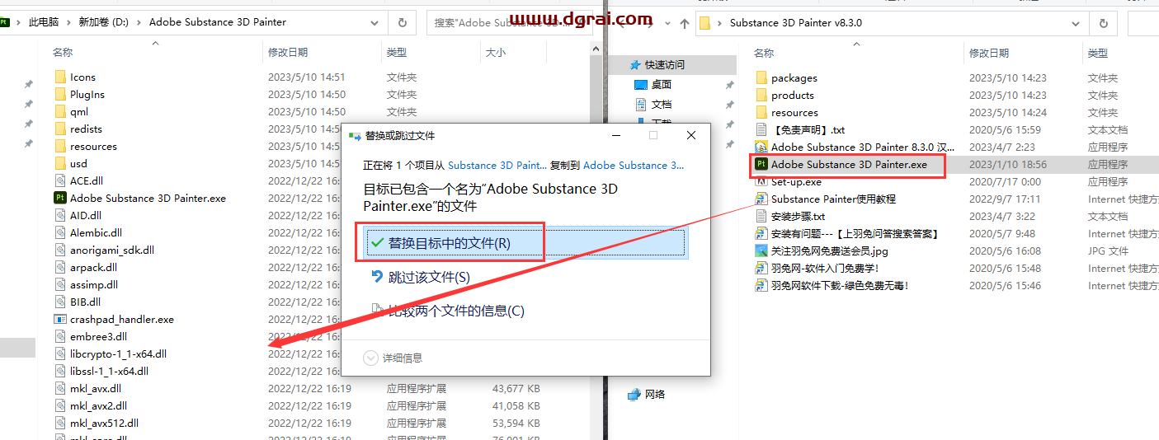Screen dimensions: 1159x440
Task: Open address history dropdown in left window
Action: click(x=375, y=23)
